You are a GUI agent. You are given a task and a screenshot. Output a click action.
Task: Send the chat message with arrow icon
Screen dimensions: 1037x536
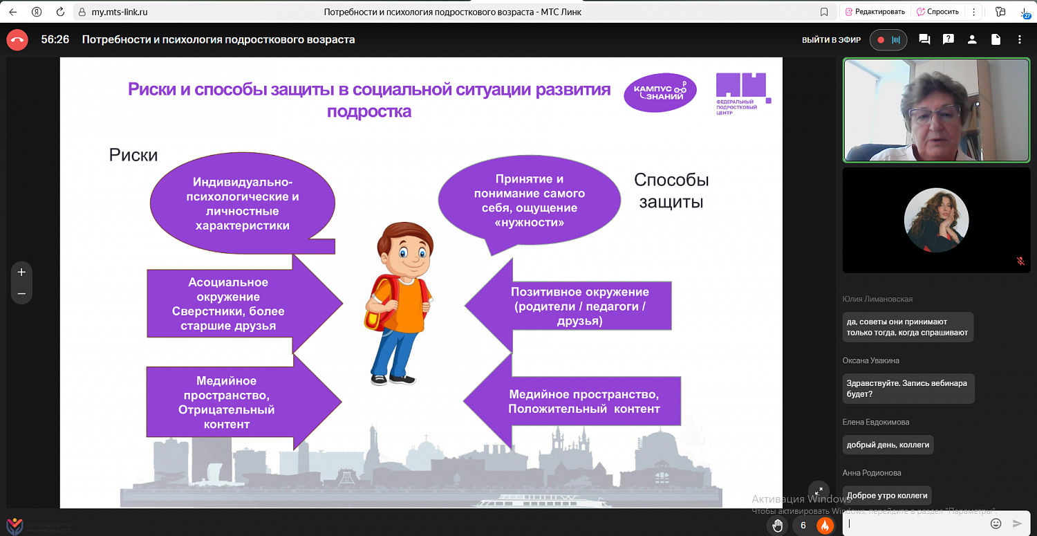(x=1017, y=524)
